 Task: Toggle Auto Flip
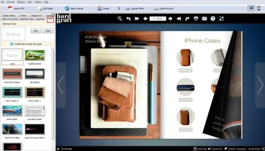200,149
